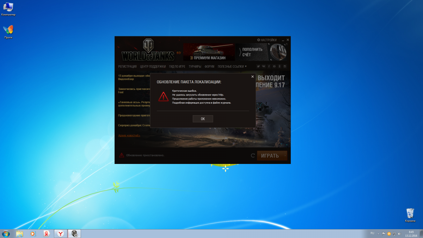
Task: Open the VK social icon
Action: point(264,66)
